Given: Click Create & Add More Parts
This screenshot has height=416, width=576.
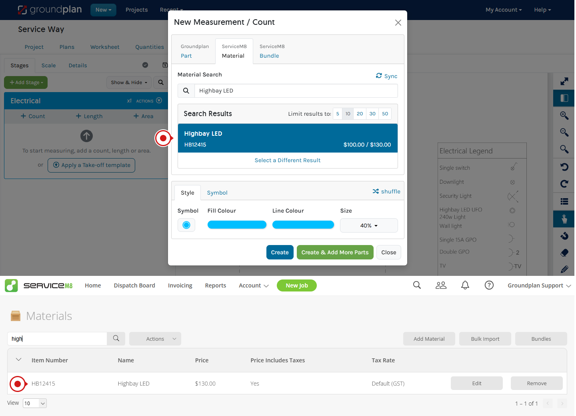Looking at the screenshot, I should [x=335, y=252].
